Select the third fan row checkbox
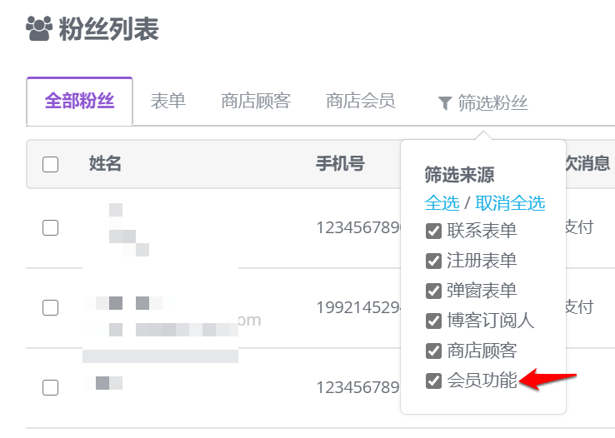This screenshot has height=438, width=615. (50, 387)
